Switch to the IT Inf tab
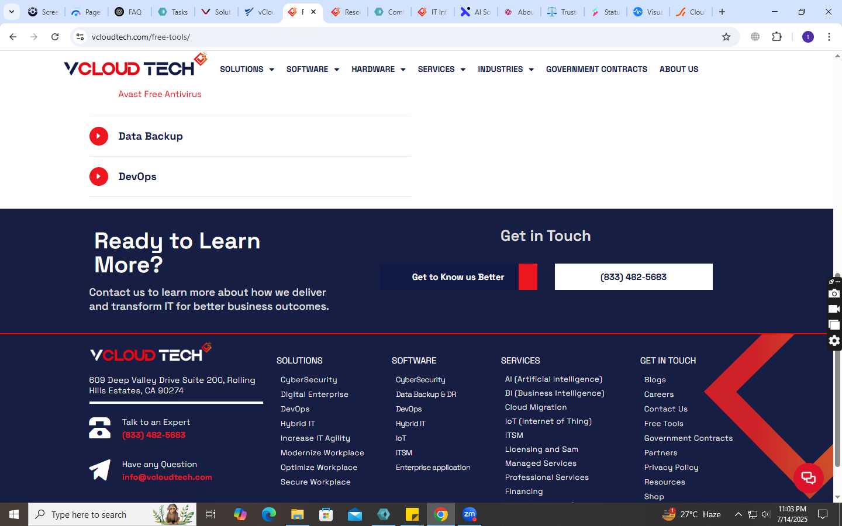Screen dimensions: 842x526 pos(433,12)
